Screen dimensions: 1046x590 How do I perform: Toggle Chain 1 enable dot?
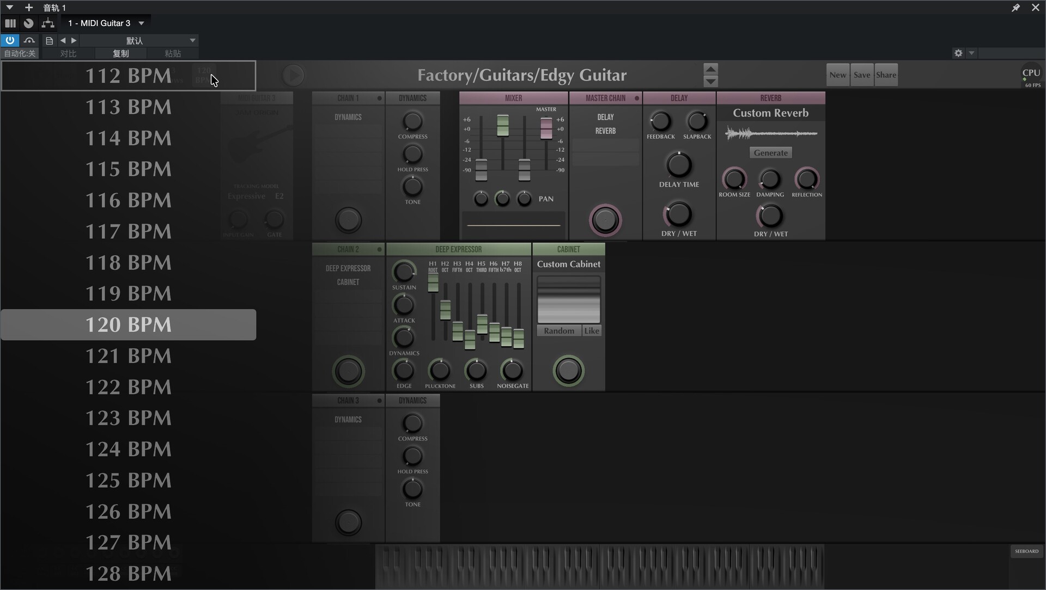tap(379, 98)
